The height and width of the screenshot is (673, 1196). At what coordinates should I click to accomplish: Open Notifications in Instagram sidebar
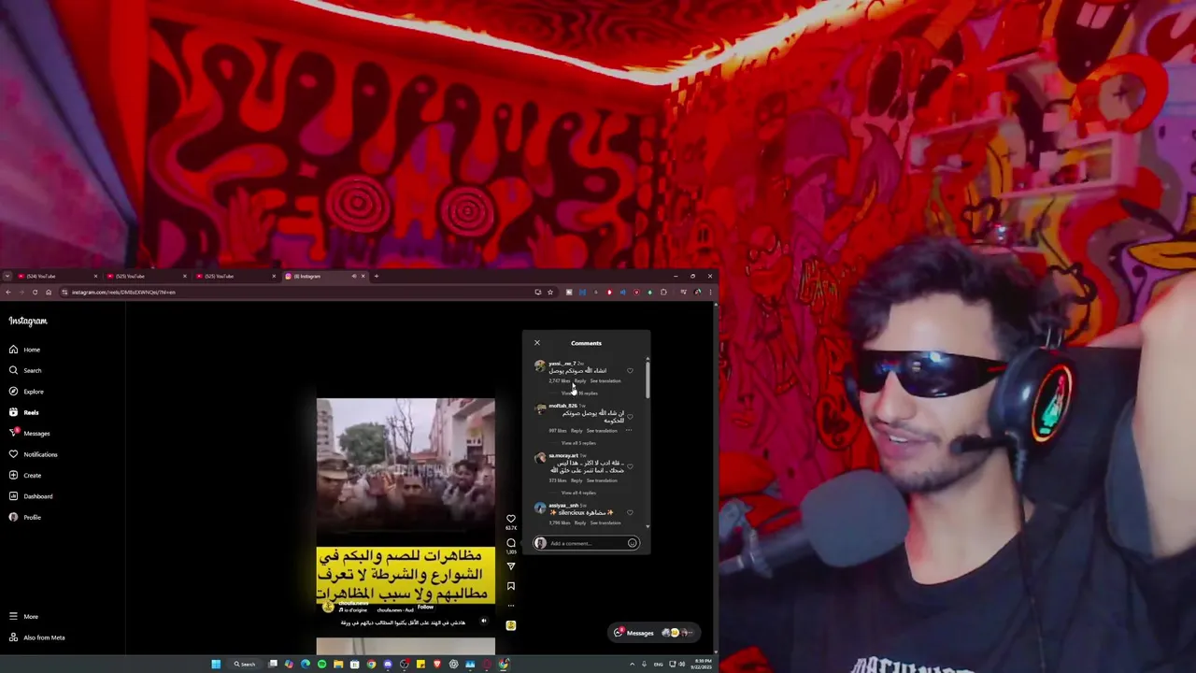pos(33,454)
